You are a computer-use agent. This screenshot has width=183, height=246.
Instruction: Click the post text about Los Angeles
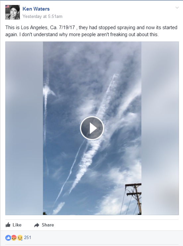coord(91,31)
